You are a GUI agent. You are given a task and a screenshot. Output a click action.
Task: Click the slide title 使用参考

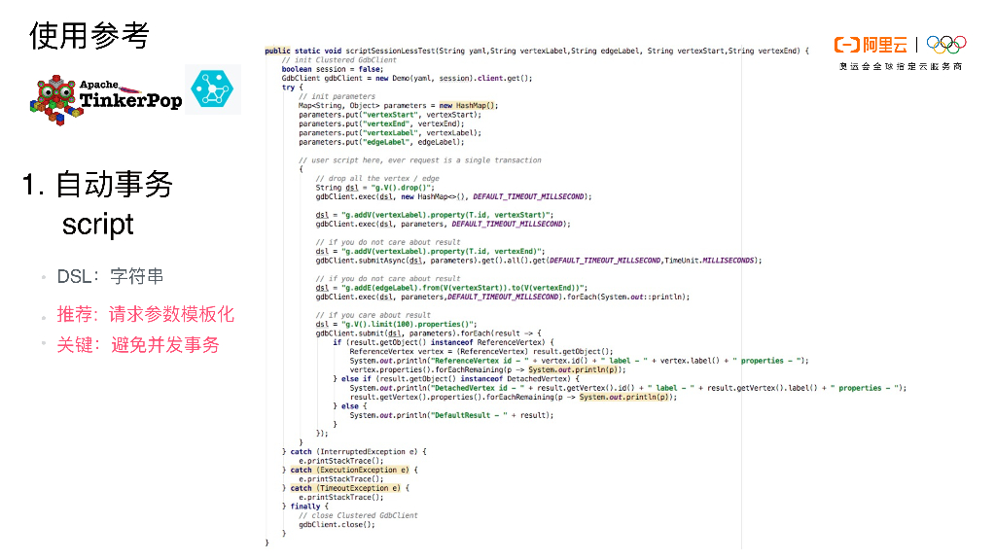click(x=89, y=36)
